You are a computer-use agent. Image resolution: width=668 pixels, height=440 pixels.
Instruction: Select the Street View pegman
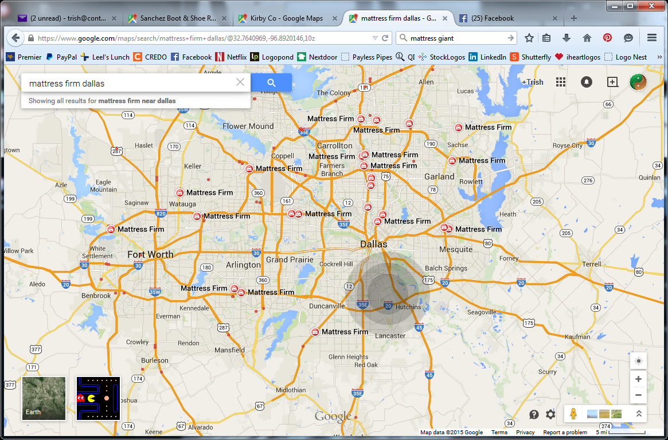pos(573,414)
